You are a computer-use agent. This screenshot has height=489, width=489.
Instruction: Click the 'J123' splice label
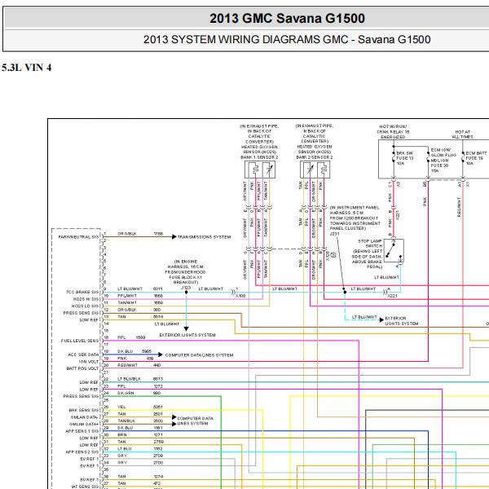tap(186, 288)
